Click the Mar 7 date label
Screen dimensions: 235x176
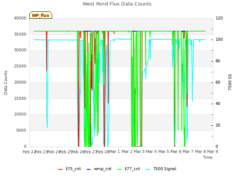click(188, 151)
